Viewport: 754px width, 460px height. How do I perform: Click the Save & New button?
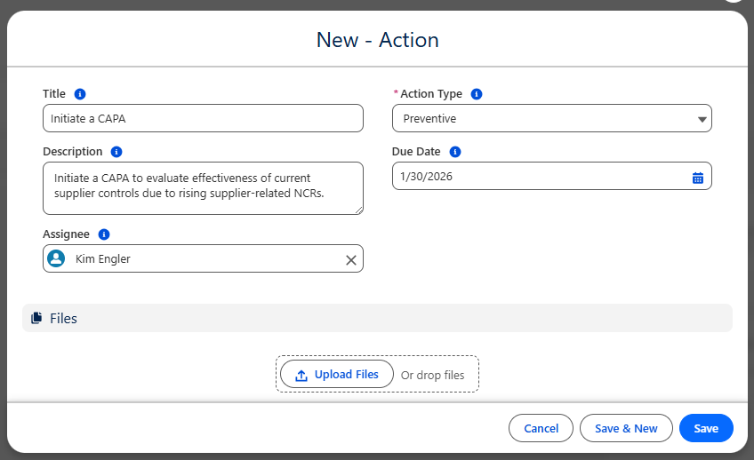[x=626, y=428]
